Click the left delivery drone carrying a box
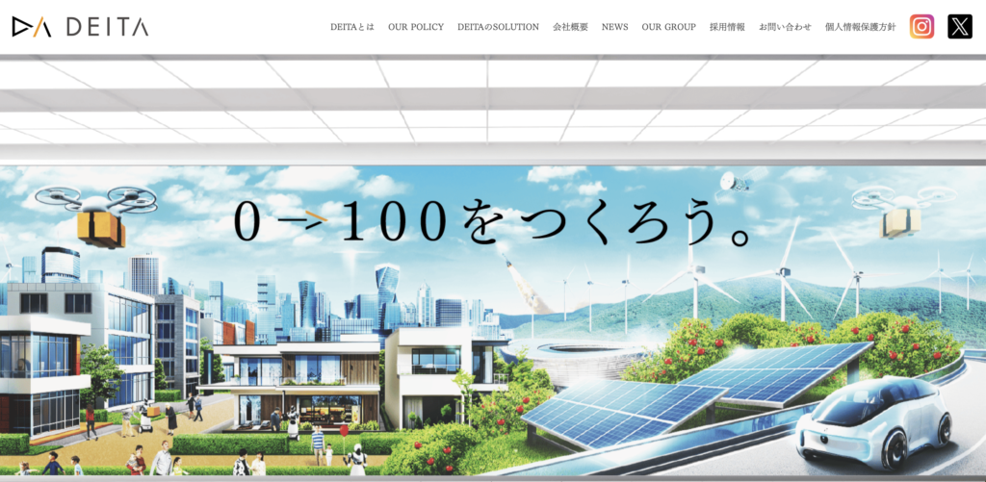 pyautogui.click(x=95, y=214)
